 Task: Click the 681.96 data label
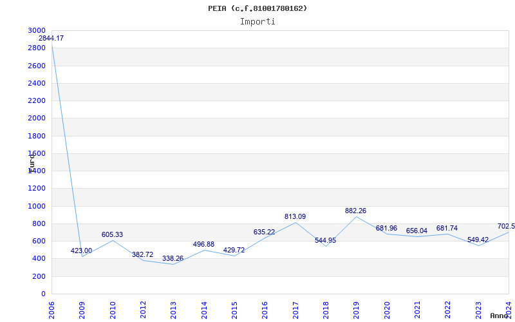tap(386, 228)
